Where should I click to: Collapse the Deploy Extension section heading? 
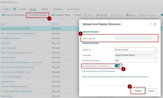[90, 43]
